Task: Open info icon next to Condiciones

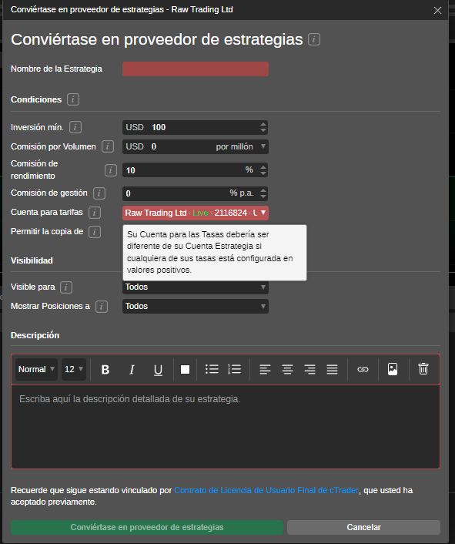Action: (73, 99)
